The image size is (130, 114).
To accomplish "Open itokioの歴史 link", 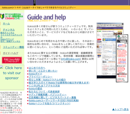I will [35, 89].
